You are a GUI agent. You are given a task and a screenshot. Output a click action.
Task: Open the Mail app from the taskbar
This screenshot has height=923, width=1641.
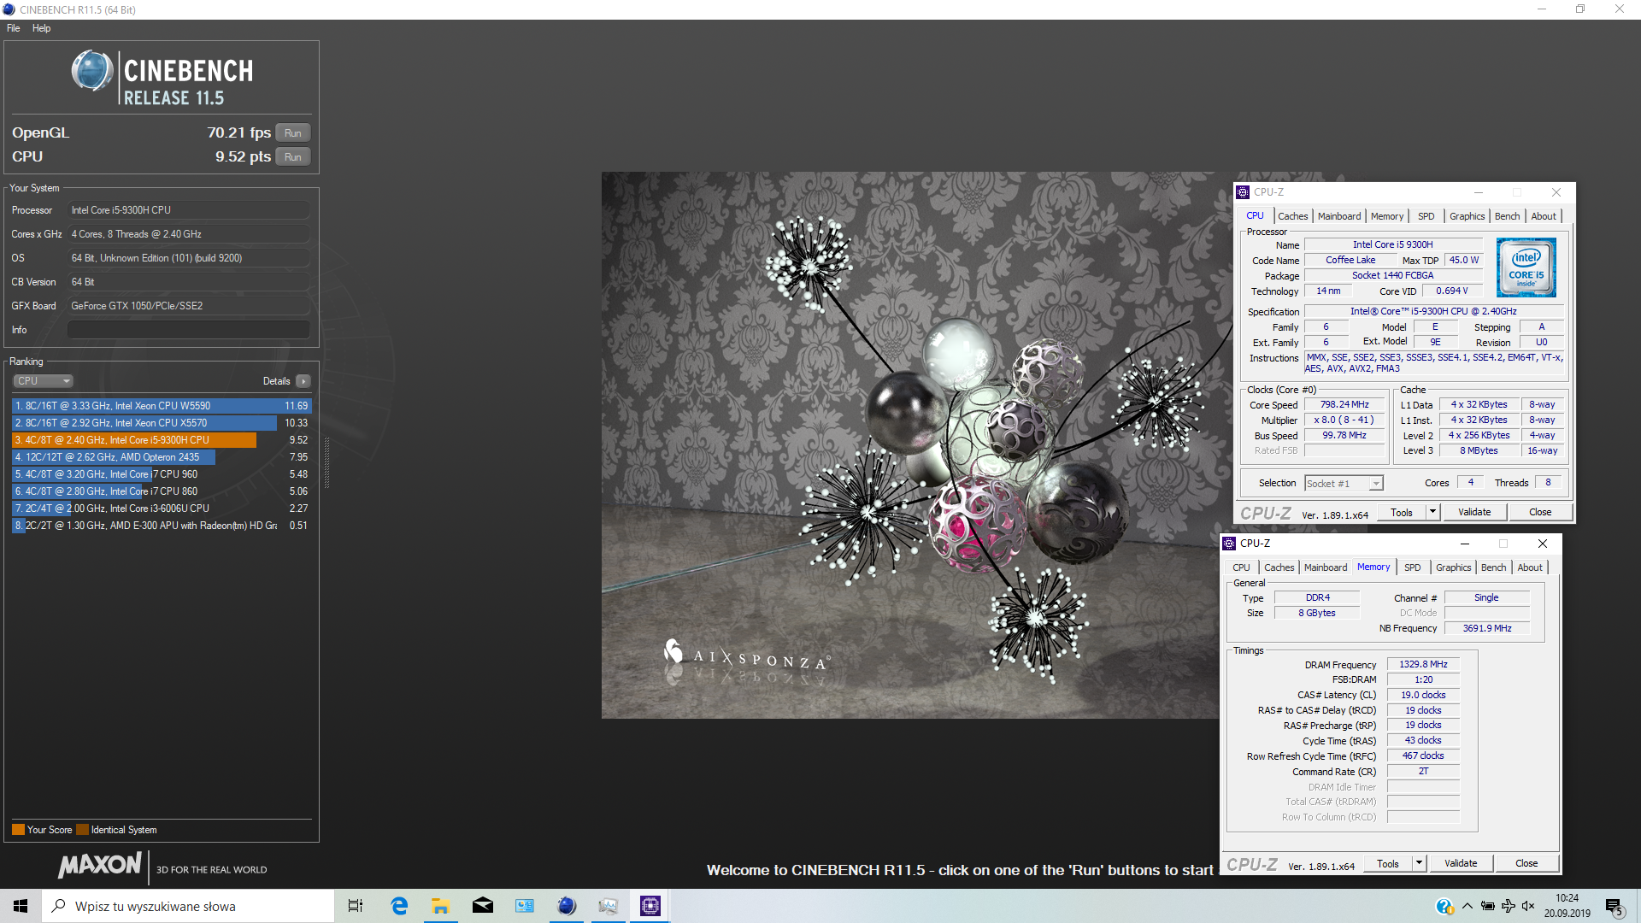click(483, 906)
